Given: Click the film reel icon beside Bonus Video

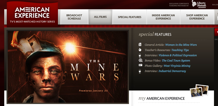Looking at the screenshot, I should tap(140, 60).
